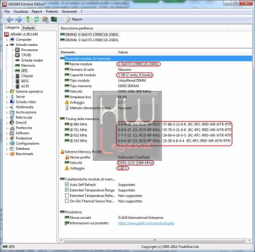Image resolution: width=255 pixels, height=252 pixels.
Task: Click the green Refresh arrows icon
Action: 37,19
